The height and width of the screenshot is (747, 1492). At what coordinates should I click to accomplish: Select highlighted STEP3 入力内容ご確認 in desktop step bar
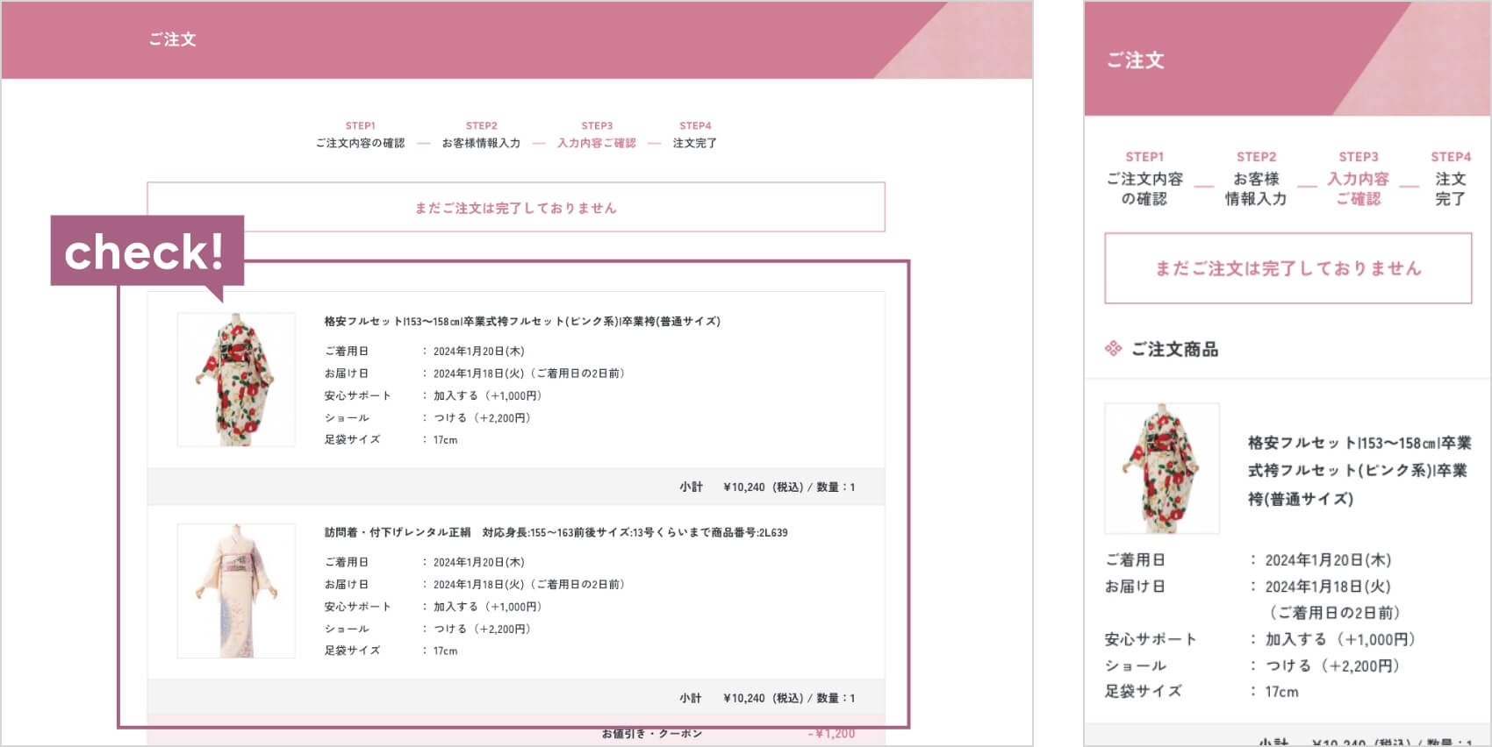pos(597,135)
